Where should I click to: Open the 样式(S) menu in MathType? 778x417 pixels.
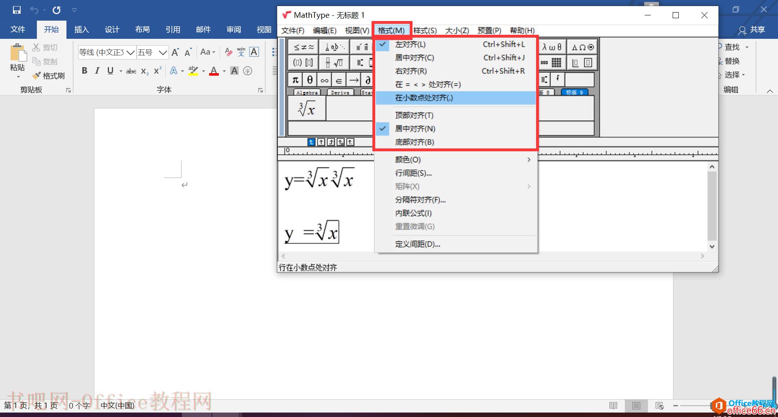pyautogui.click(x=425, y=30)
